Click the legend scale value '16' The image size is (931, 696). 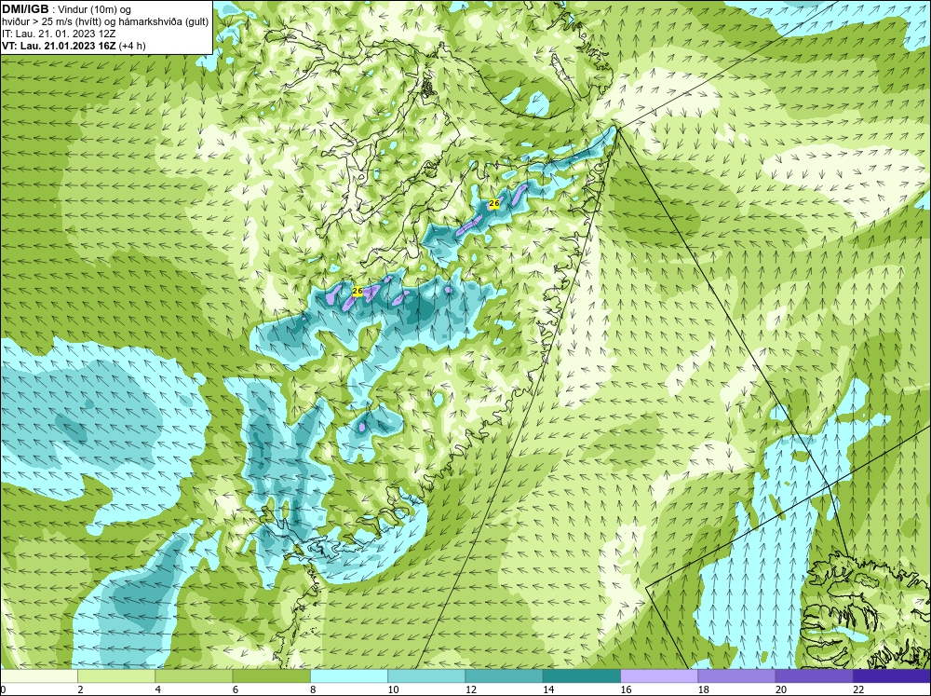pyautogui.click(x=626, y=689)
